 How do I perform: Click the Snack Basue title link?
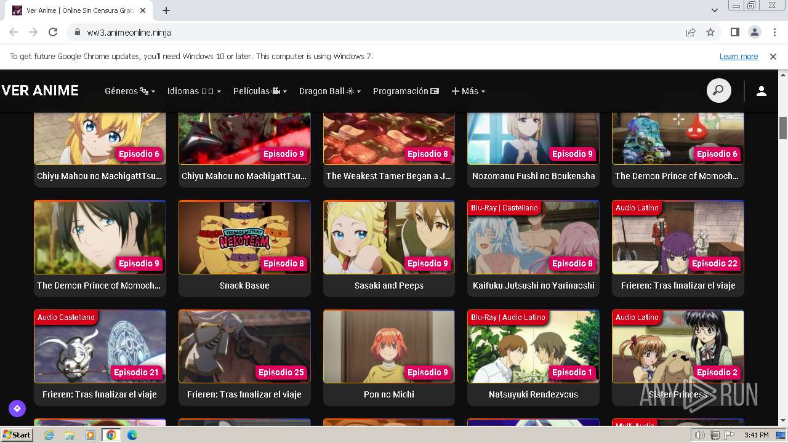click(x=244, y=285)
